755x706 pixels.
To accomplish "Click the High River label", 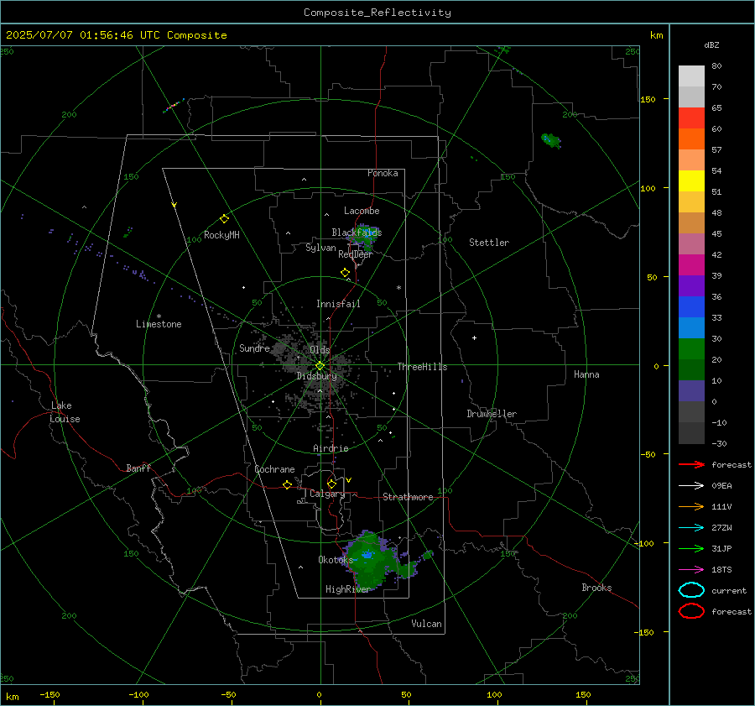I will (x=347, y=589).
